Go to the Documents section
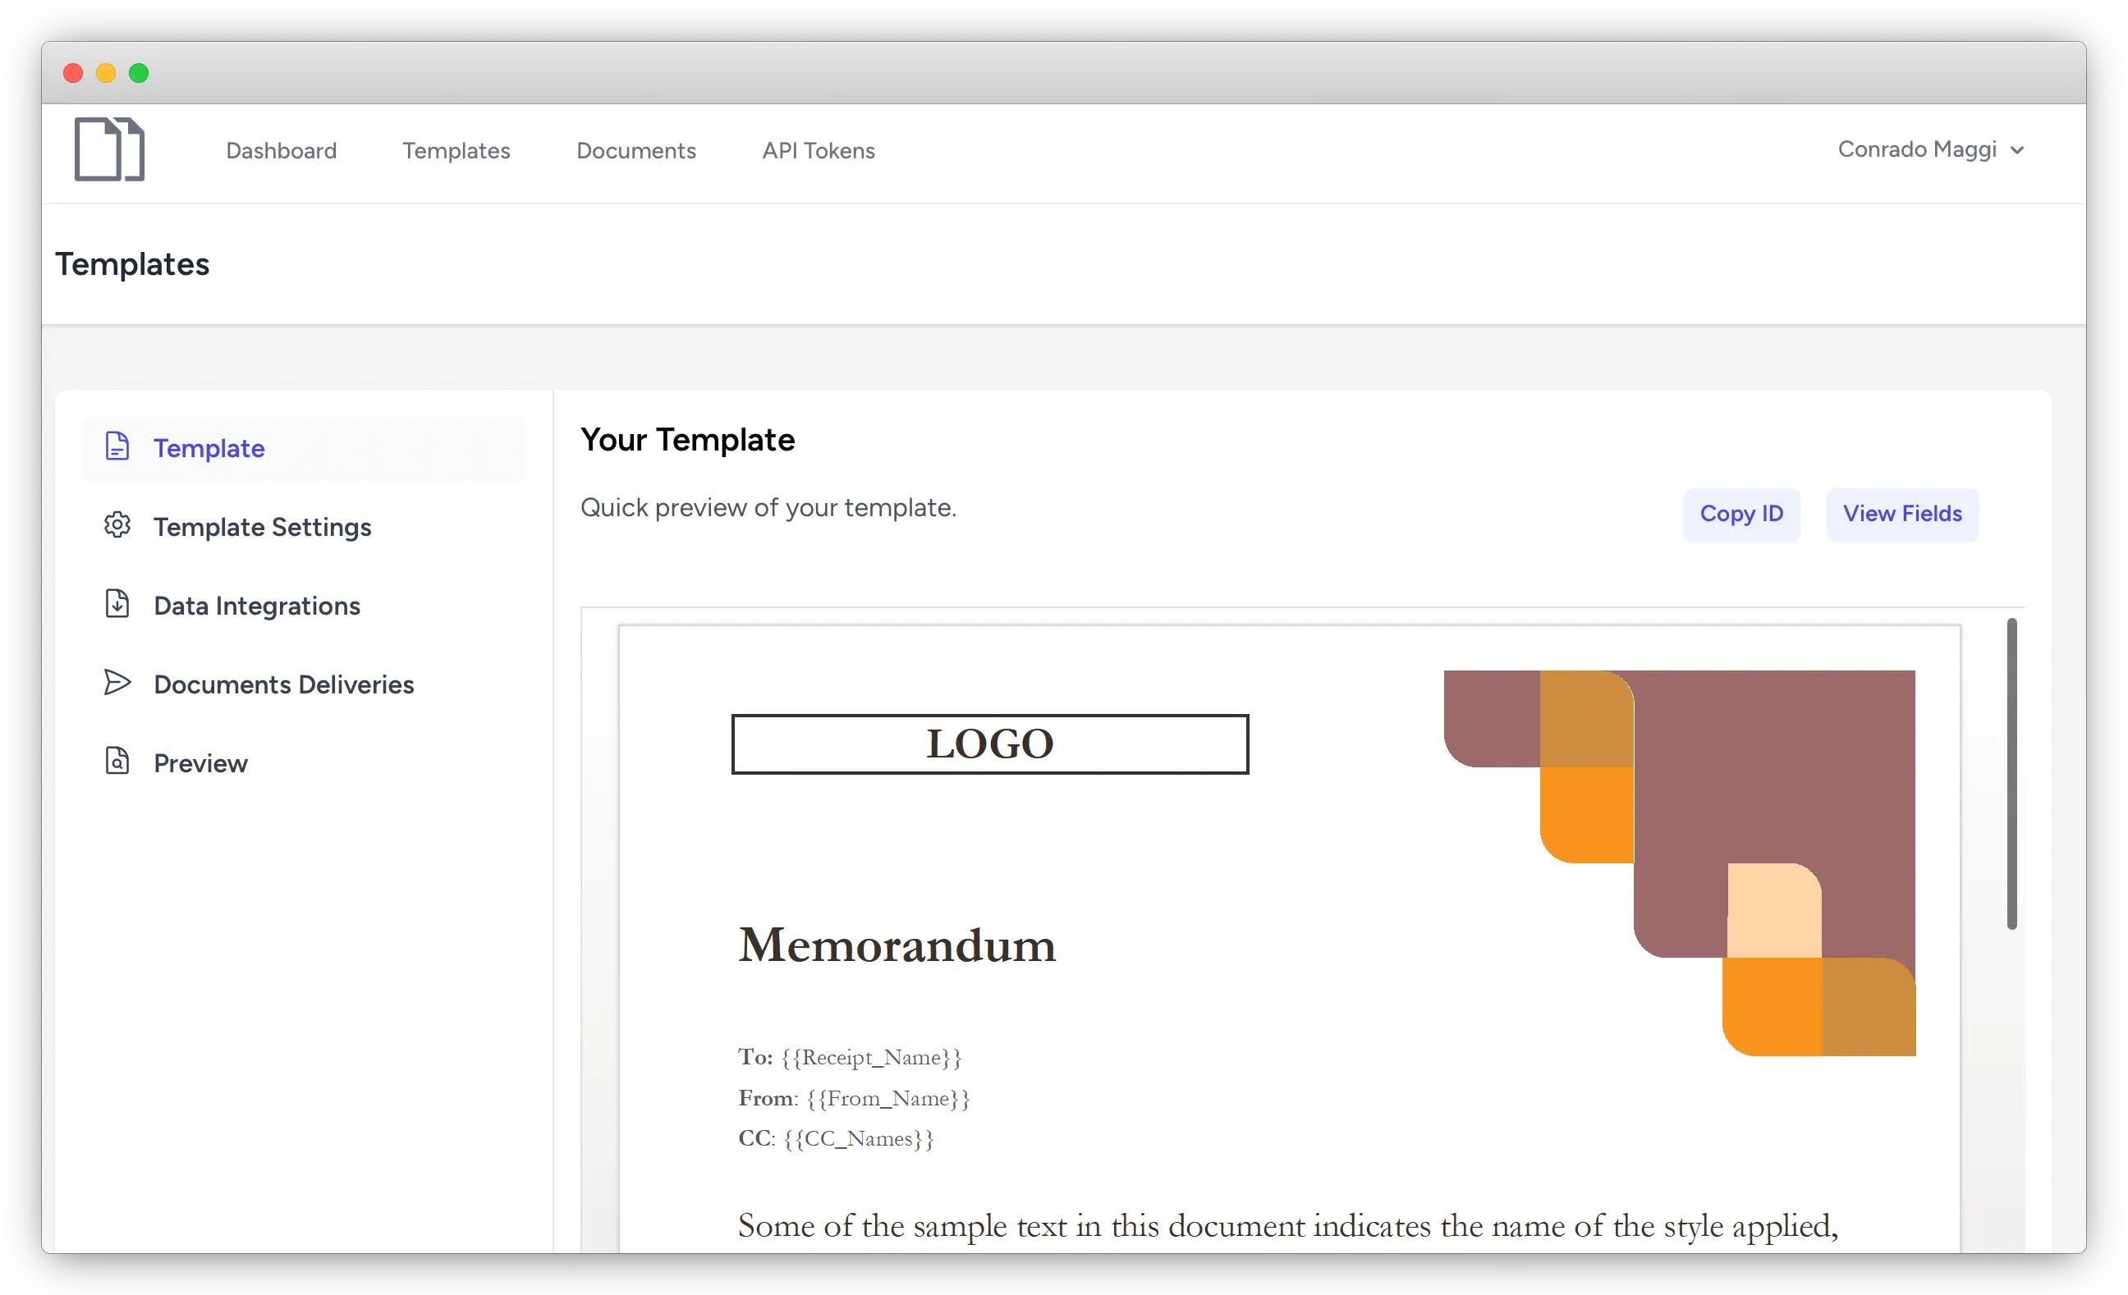The height and width of the screenshot is (1295, 2128). (635, 150)
